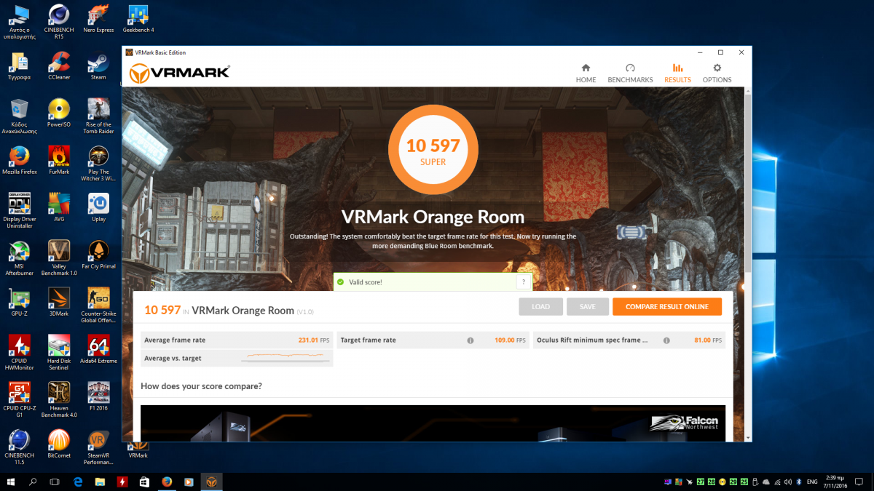The image size is (874, 491).
Task: Select the BitComet desktop icon
Action: [x=59, y=444]
